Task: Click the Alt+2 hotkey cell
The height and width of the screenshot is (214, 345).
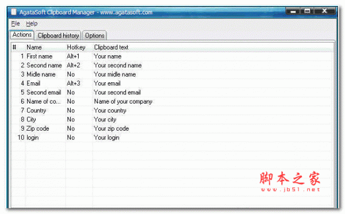Action: [x=74, y=66]
